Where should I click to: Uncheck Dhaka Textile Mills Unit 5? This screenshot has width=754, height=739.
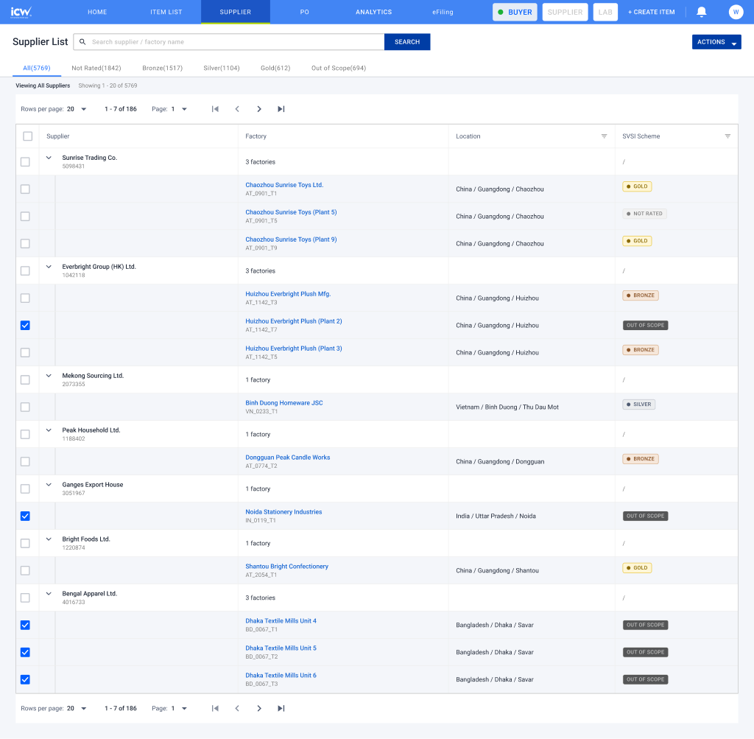25,652
